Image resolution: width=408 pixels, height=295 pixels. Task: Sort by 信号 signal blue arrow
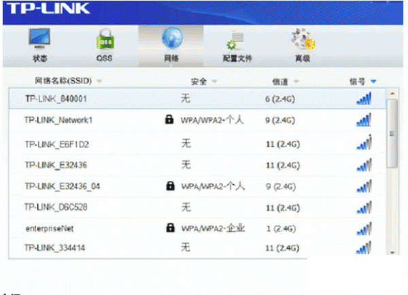(373, 82)
